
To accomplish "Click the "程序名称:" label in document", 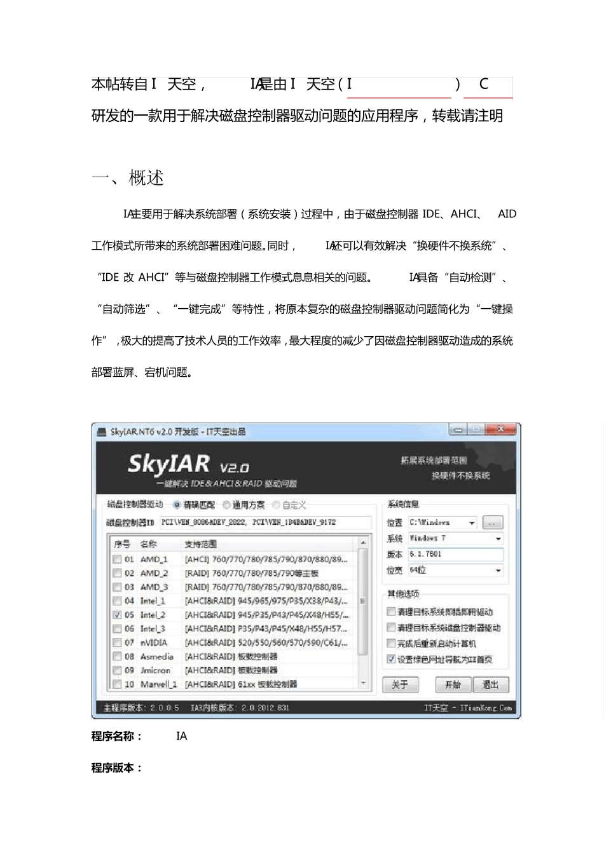I will (117, 736).
